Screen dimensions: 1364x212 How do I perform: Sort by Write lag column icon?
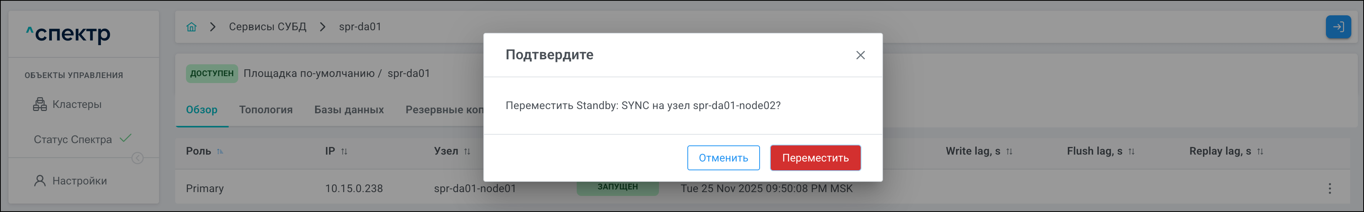(1009, 152)
